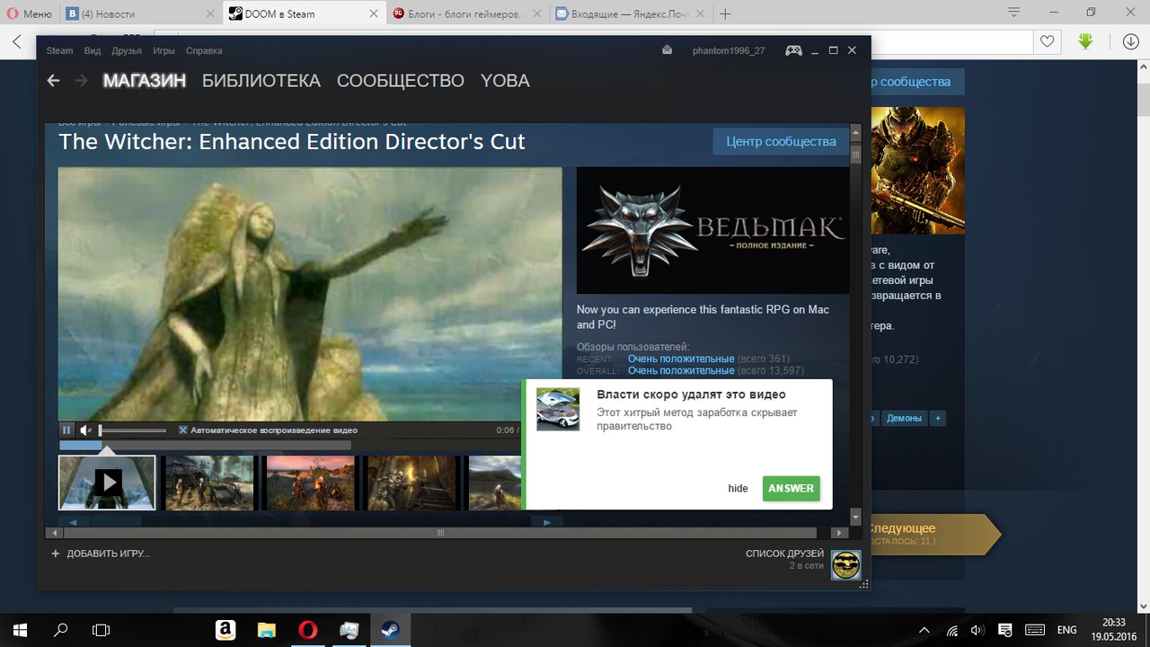Click the green download arrow extension icon

1086,41
